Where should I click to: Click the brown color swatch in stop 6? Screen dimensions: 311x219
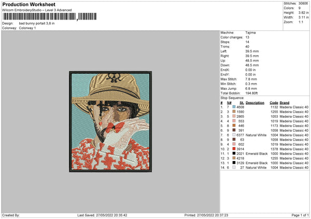pyautogui.click(x=234, y=130)
